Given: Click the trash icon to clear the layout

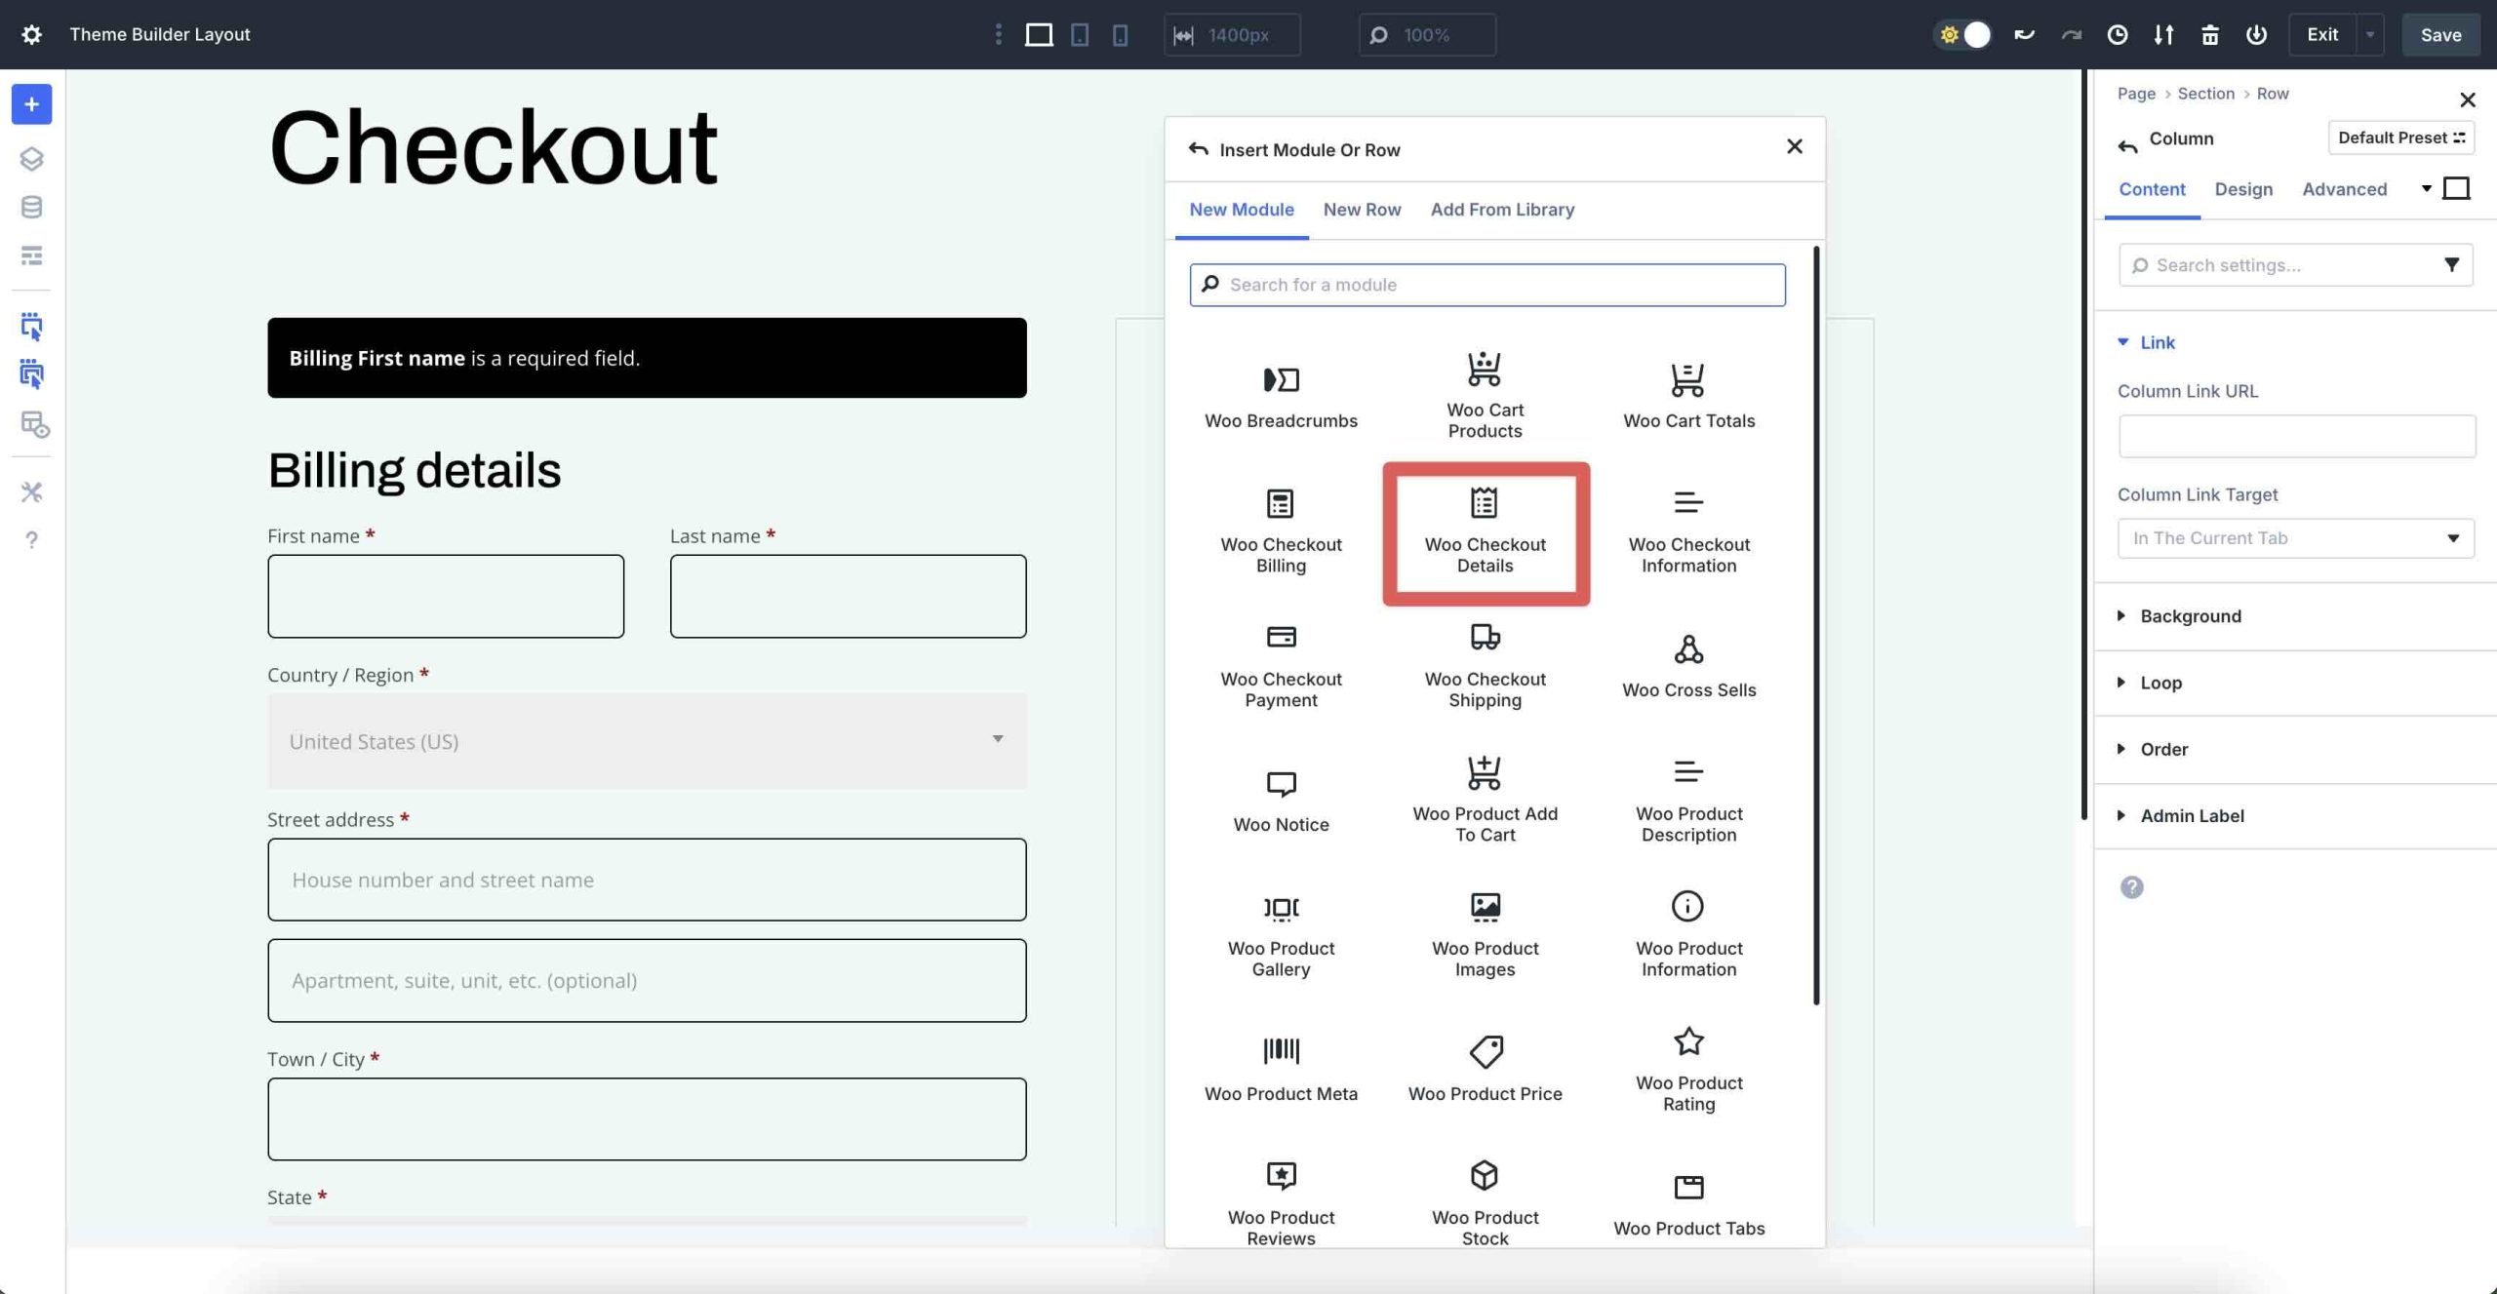Looking at the screenshot, I should coord(2209,34).
